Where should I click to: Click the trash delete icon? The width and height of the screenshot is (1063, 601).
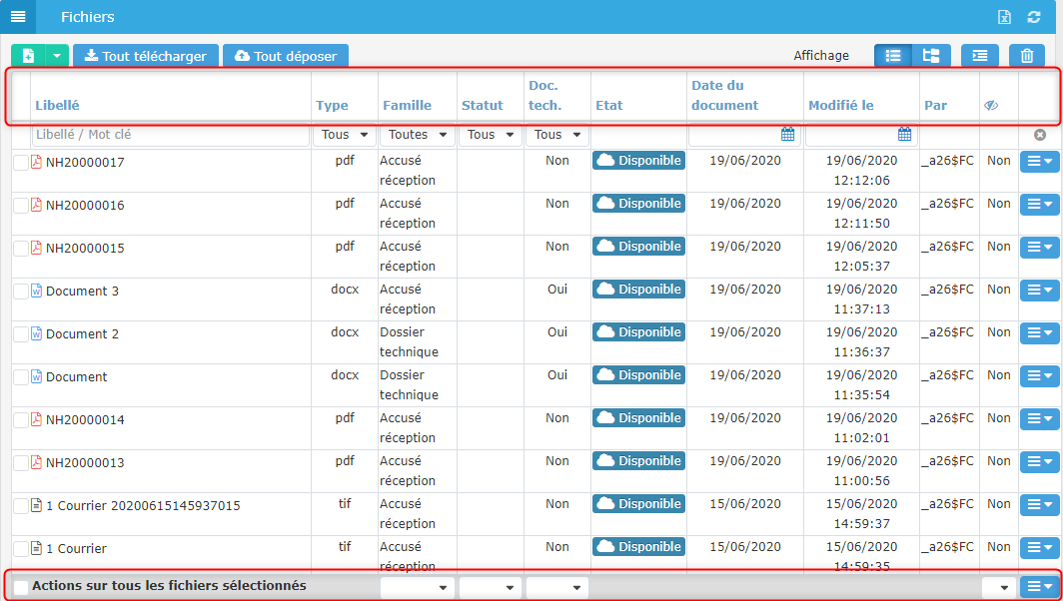coord(1026,56)
